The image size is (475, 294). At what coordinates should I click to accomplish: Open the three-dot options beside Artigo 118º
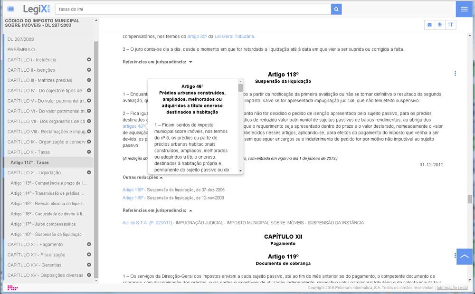tap(455, 74)
